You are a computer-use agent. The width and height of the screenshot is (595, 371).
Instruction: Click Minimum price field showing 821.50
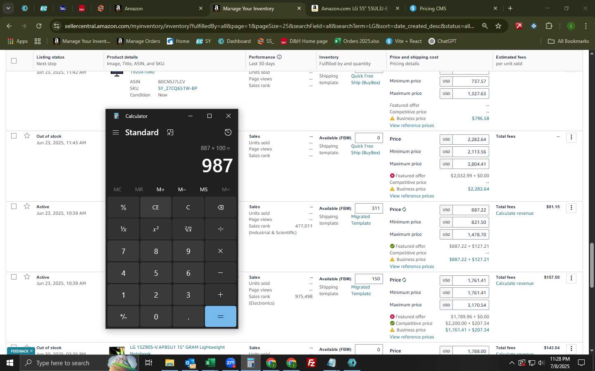(x=471, y=222)
